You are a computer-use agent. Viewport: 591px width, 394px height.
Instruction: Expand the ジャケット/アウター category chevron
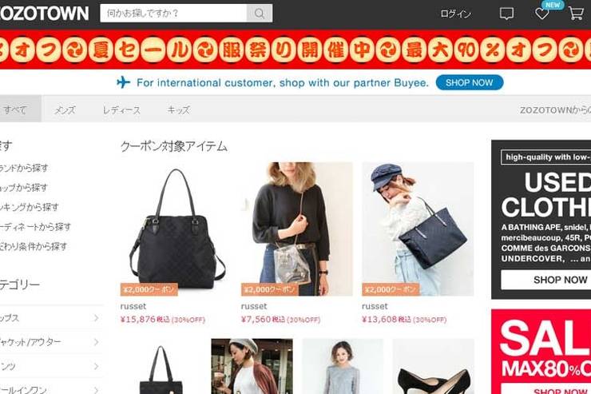(x=96, y=342)
